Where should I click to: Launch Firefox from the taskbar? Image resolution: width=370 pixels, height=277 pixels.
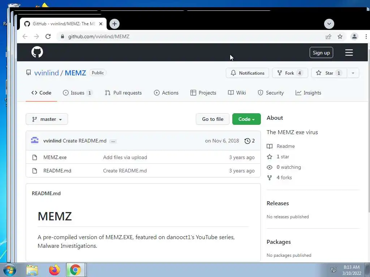coord(55,270)
